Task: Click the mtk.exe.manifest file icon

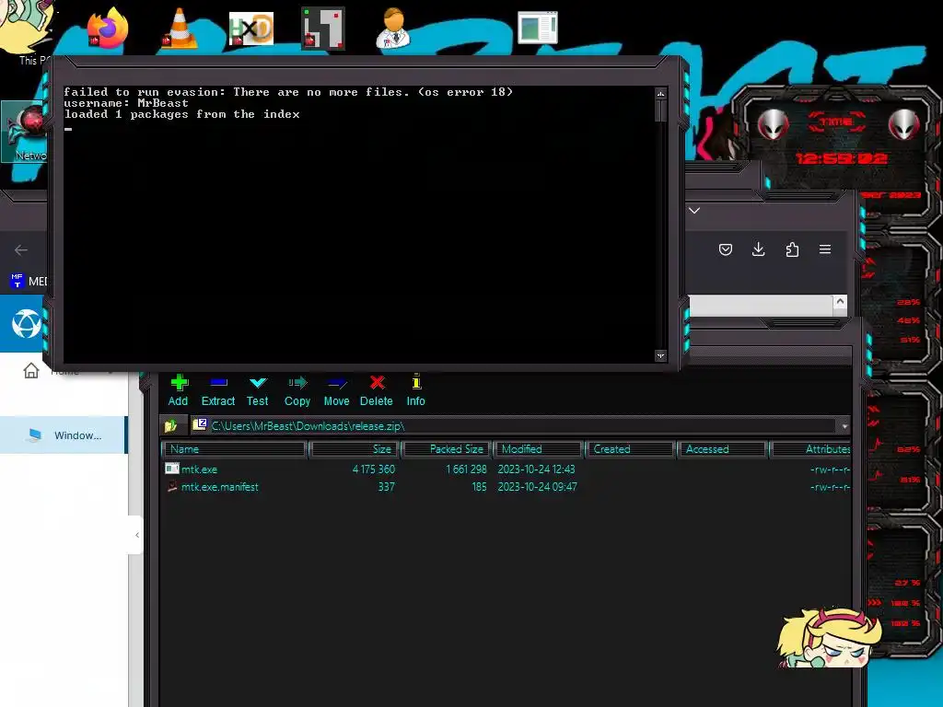Action: [172, 486]
